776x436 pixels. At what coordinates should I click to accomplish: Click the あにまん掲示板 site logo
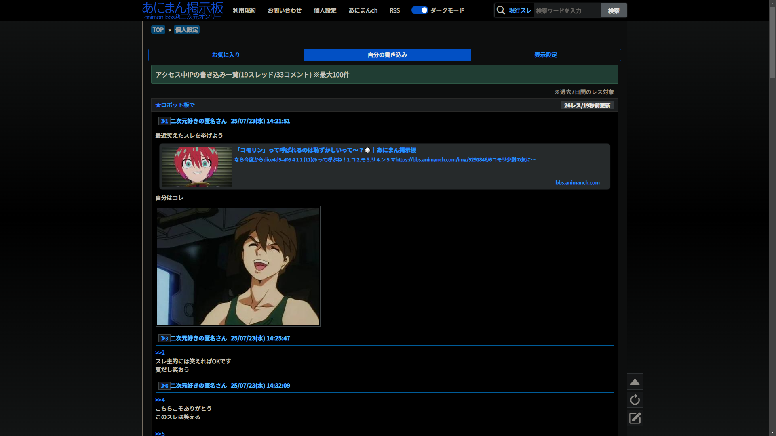pos(182,10)
